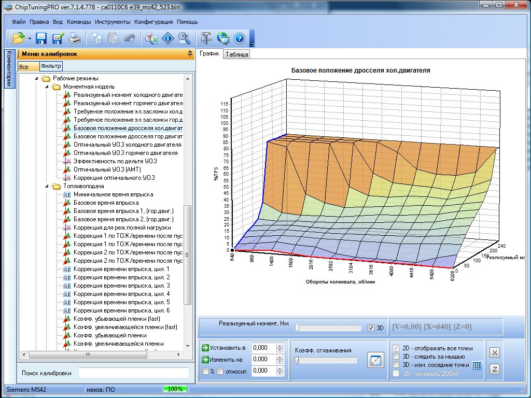The image size is (531, 398).
Task: Uncheck the 3D view checkbox
Action: pos(370,328)
